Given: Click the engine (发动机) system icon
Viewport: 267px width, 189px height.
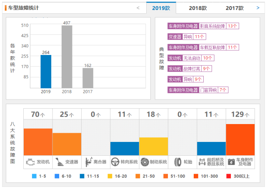Looking at the screenshot, I should click(30, 161).
